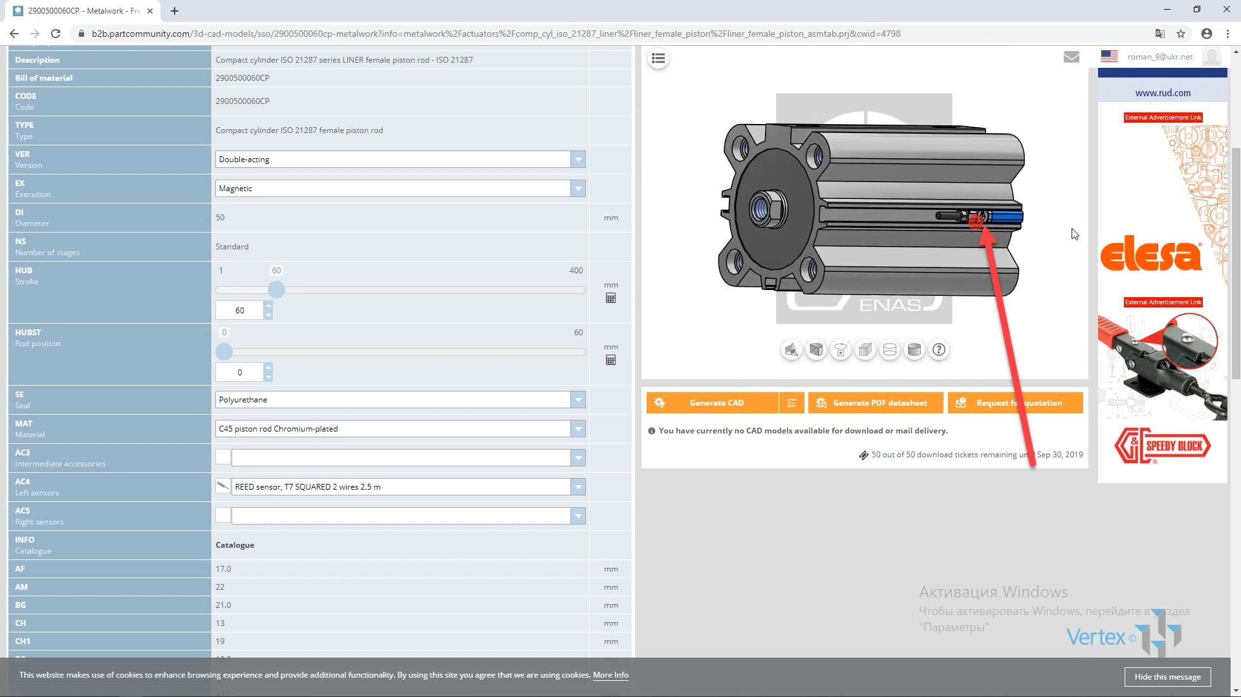Click the Stroke slider track near 400
Image resolution: width=1241 pixels, height=697 pixels.
point(576,290)
